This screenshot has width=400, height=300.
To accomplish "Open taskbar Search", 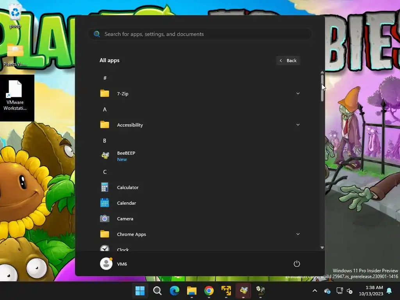I will (x=157, y=291).
